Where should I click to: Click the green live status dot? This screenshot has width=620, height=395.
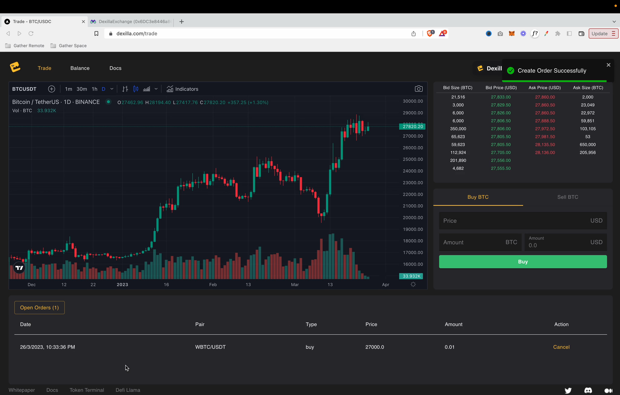point(108,102)
